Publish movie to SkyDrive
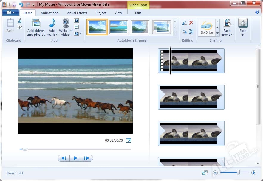The height and width of the screenshot is (181, 263). [207, 27]
